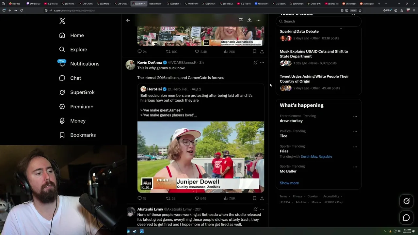This screenshot has width=418, height=235.
Task: View analytics showing 20K views
Action: (x=230, y=52)
